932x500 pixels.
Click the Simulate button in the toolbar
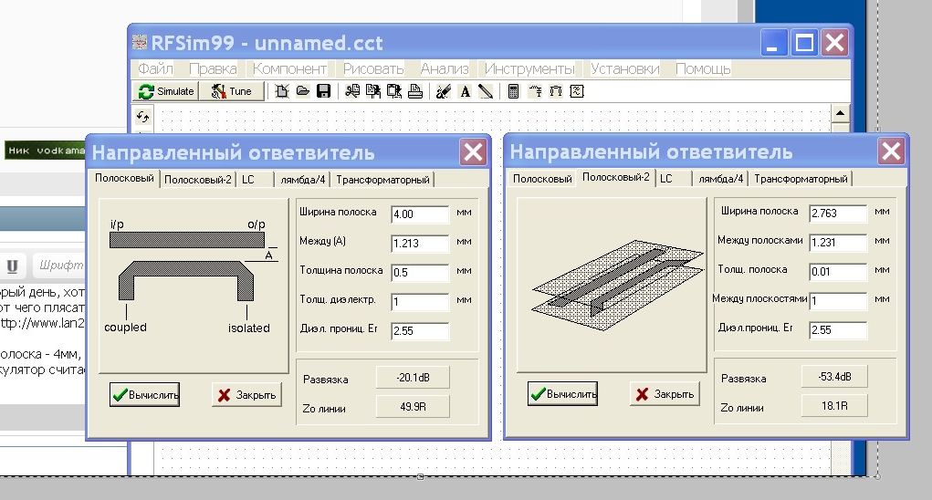166,91
